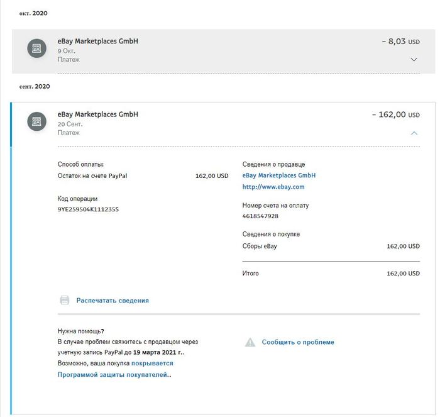Select invoice number 4618547928

click(x=260, y=216)
